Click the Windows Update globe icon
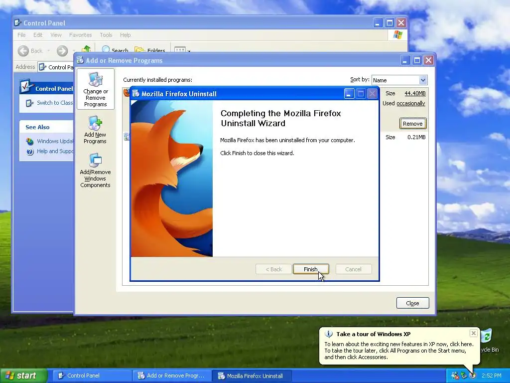The height and width of the screenshot is (383, 510). tap(30, 141)
